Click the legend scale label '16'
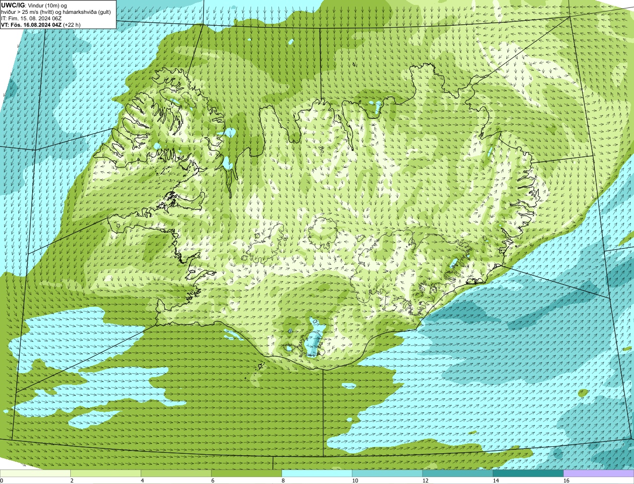This screenshot has width=634, height=484. click(566, 481)
